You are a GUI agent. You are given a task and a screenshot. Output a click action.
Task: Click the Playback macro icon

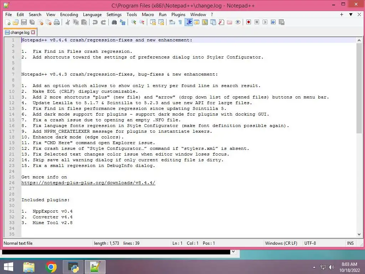pyautogui.click(x=265, y=22)
